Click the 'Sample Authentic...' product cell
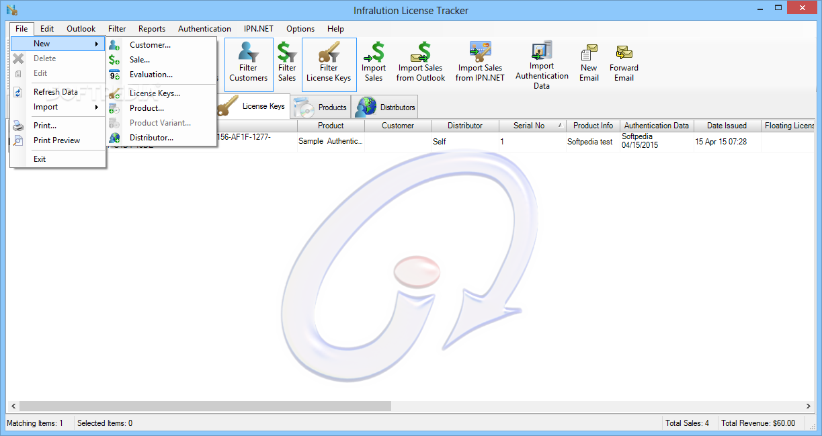 point(331,142)
